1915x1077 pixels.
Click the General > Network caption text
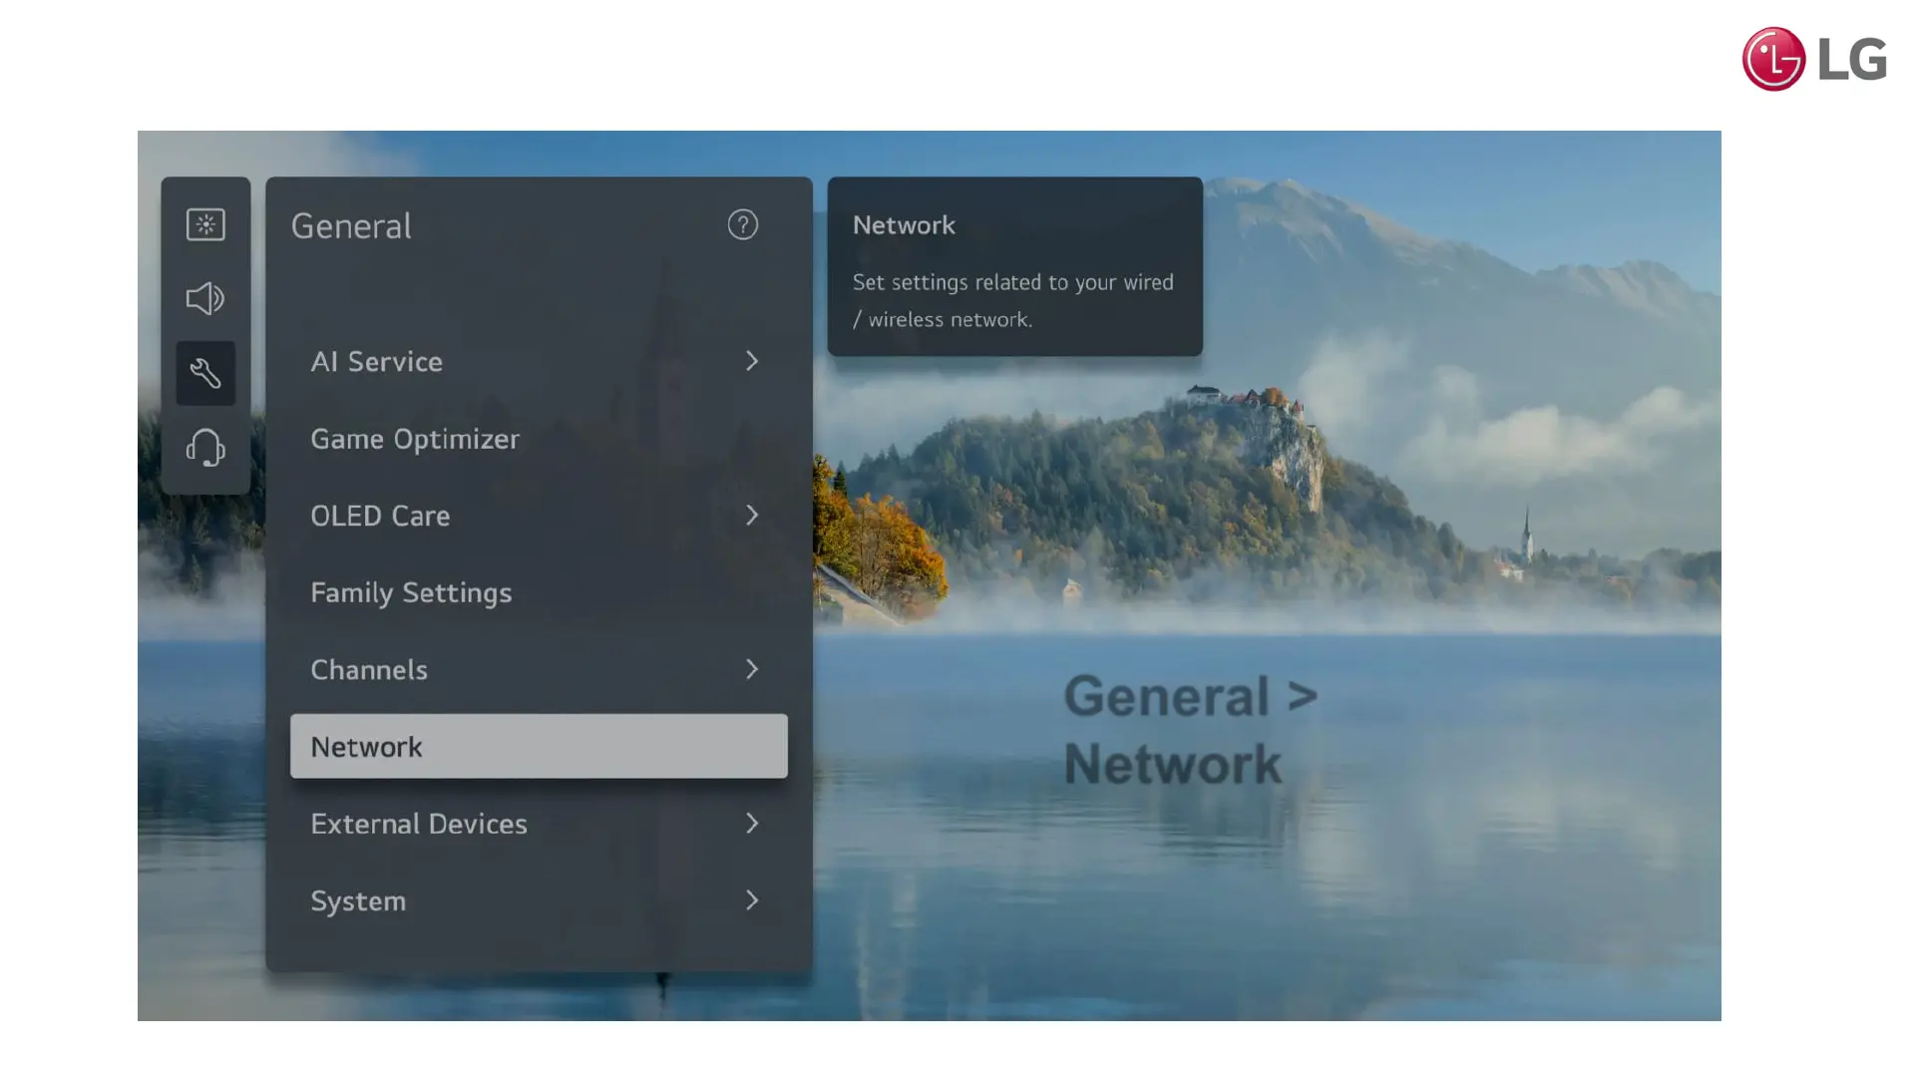pos(1190,730)
